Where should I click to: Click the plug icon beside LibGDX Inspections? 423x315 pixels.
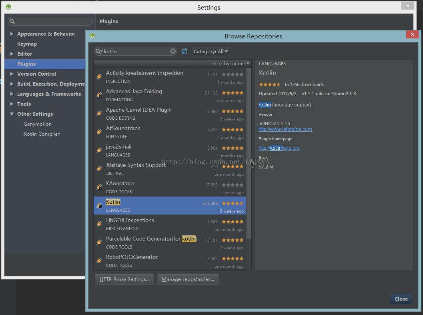pyautogui.click(x=99, y=223)
